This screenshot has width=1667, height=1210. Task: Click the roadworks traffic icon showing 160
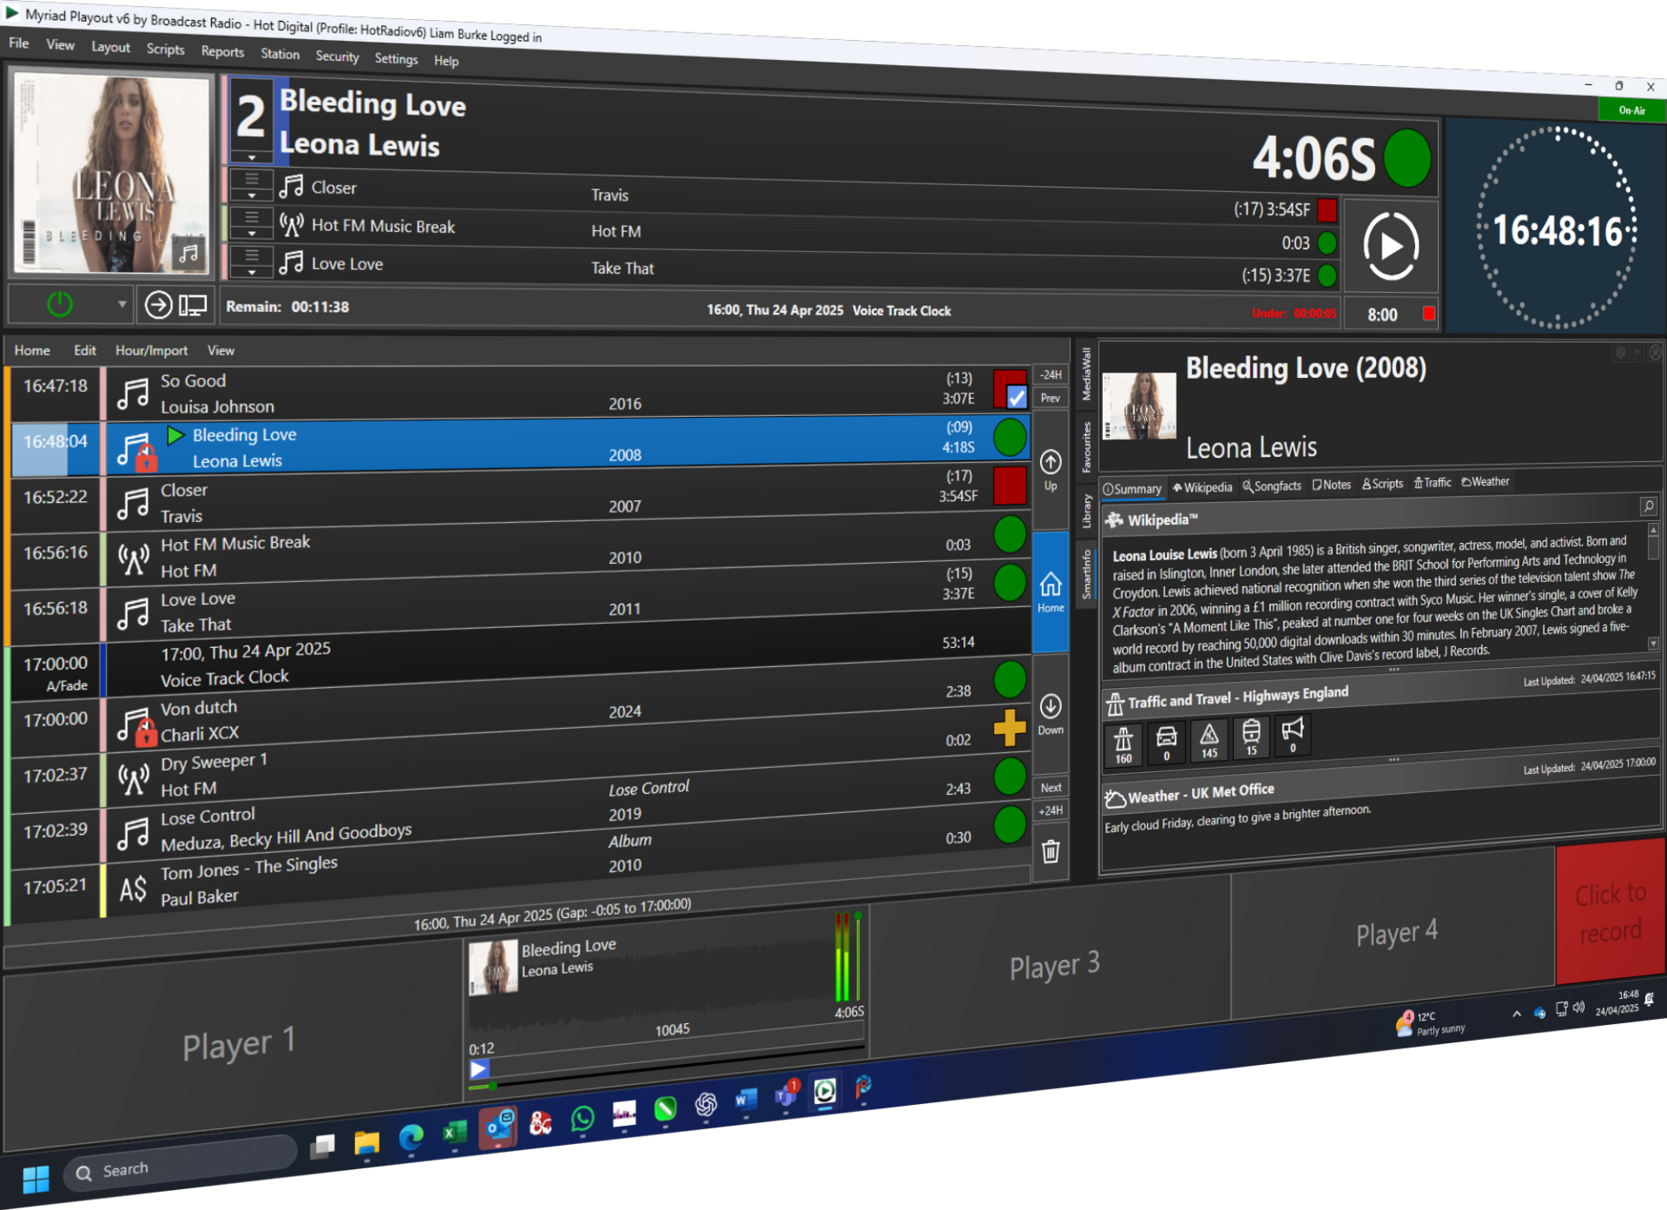tap(1123, 745)
